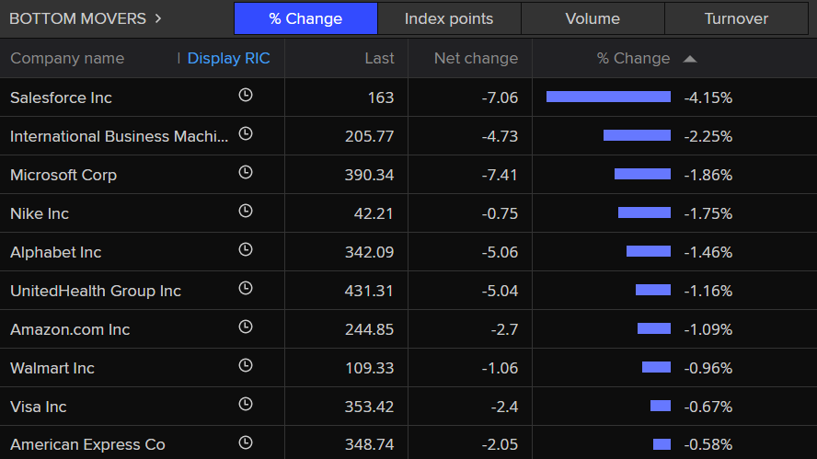This screenshot has height=459, width=817.
Task: Toggle the Display RIC option
Action: [228, 58]
